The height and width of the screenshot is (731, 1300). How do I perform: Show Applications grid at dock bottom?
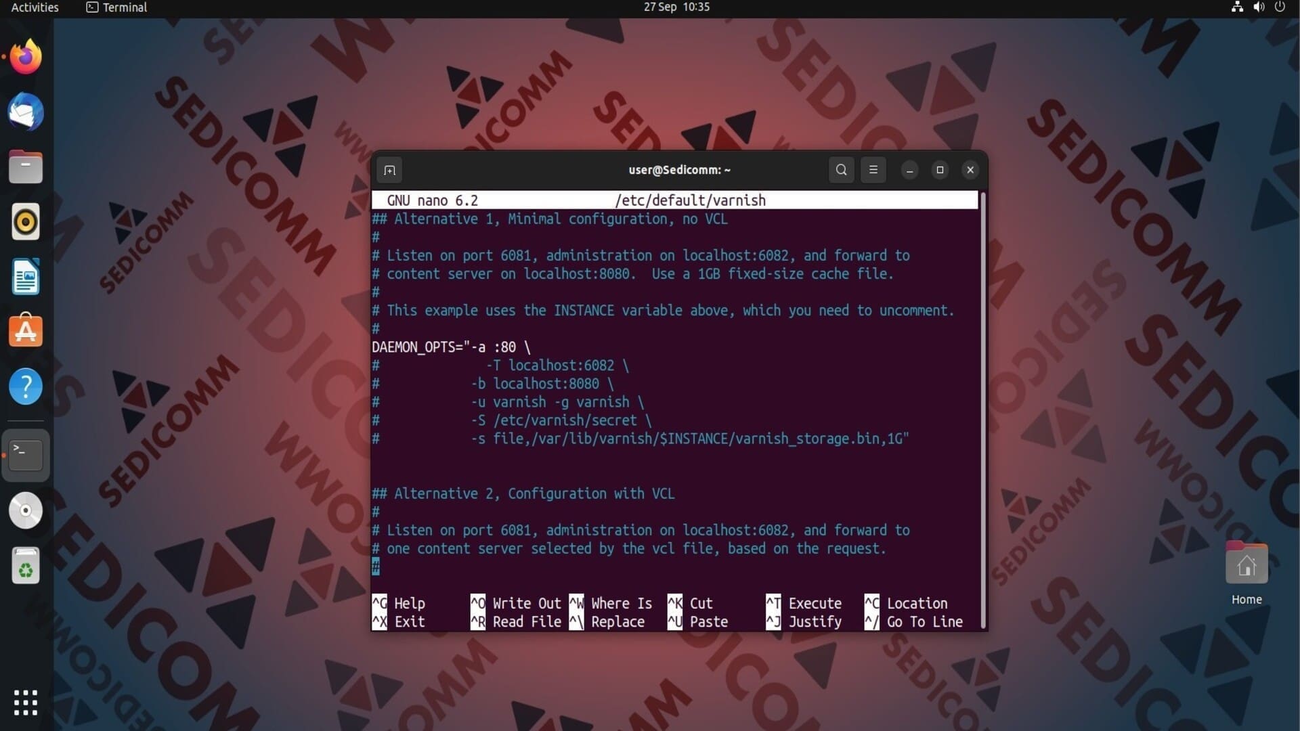point(26,703)
